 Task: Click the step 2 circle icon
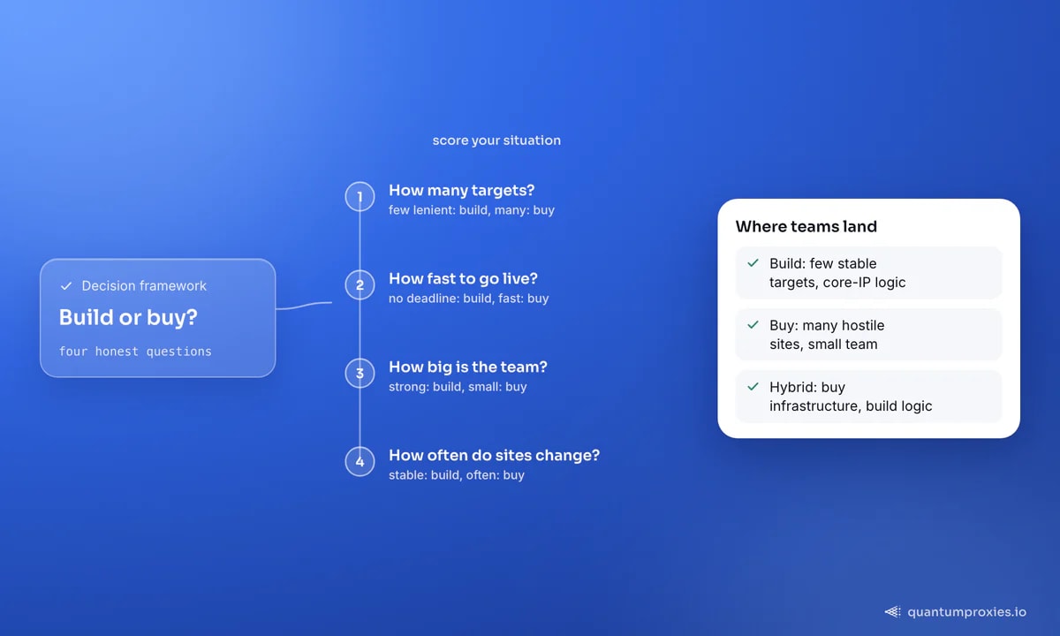coord(360,284)
